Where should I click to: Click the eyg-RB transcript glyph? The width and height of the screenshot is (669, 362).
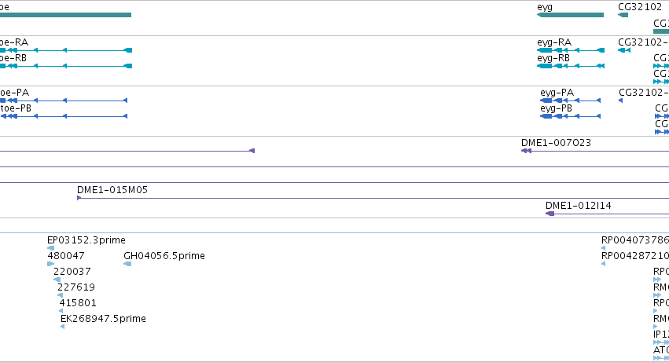(x=571, y=66)
